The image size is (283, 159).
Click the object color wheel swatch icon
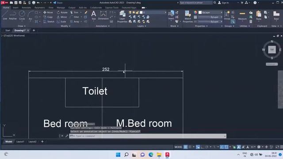[195, 12]
